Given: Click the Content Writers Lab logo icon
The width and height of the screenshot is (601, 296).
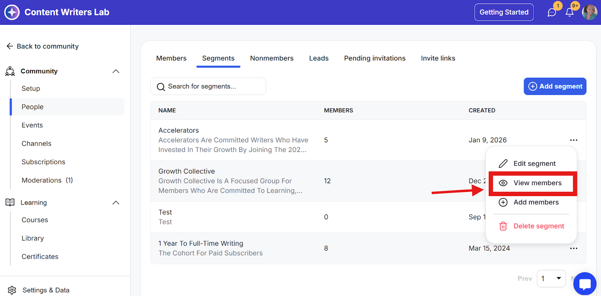Looking at the screenshot, I should [x=12, y=12].
